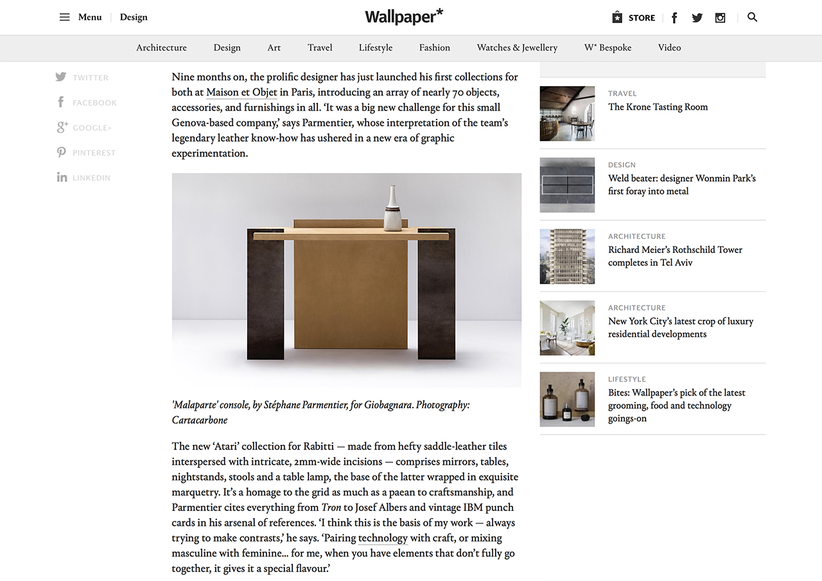Open Wallpaper's Twitter icon in header
Viewport: 822px width, 581px height.
[x=697, y=18]
